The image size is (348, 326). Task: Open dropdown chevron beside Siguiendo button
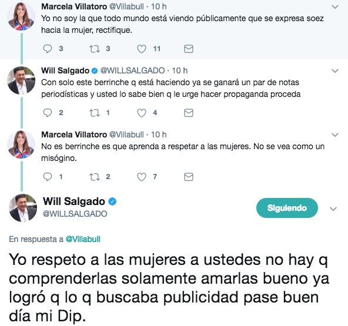[333, 209]
